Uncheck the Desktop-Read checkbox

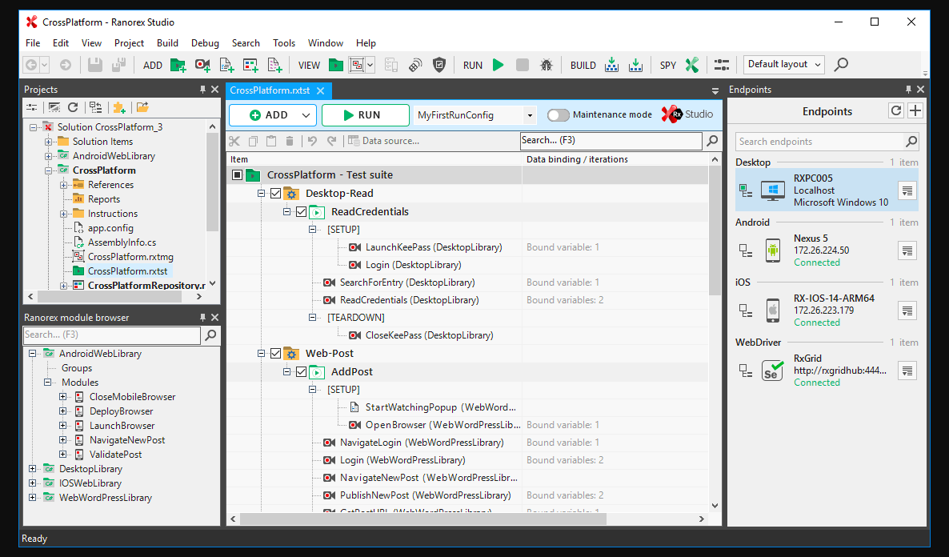click(x=275, y=194)
